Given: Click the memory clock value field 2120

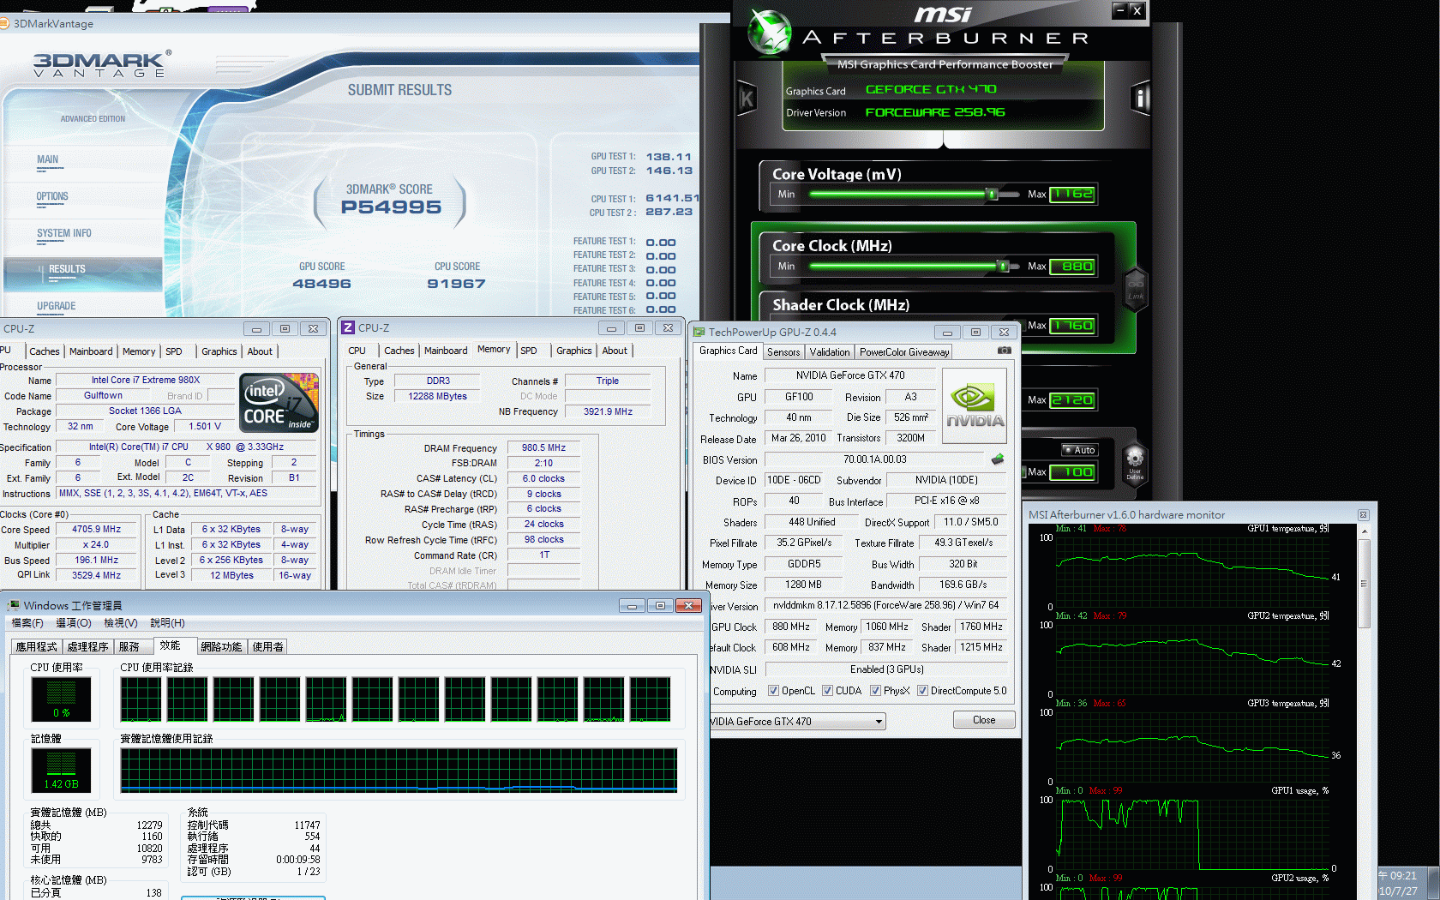Looking at the screenshot, I should (1072, 400).
